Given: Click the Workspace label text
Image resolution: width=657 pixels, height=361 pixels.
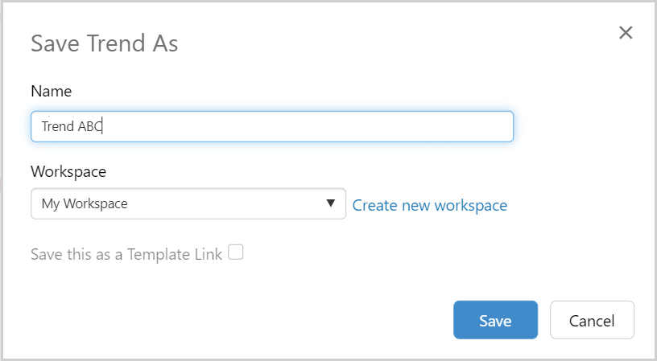Looking at the screenshot, I should [x=68, y=171].
